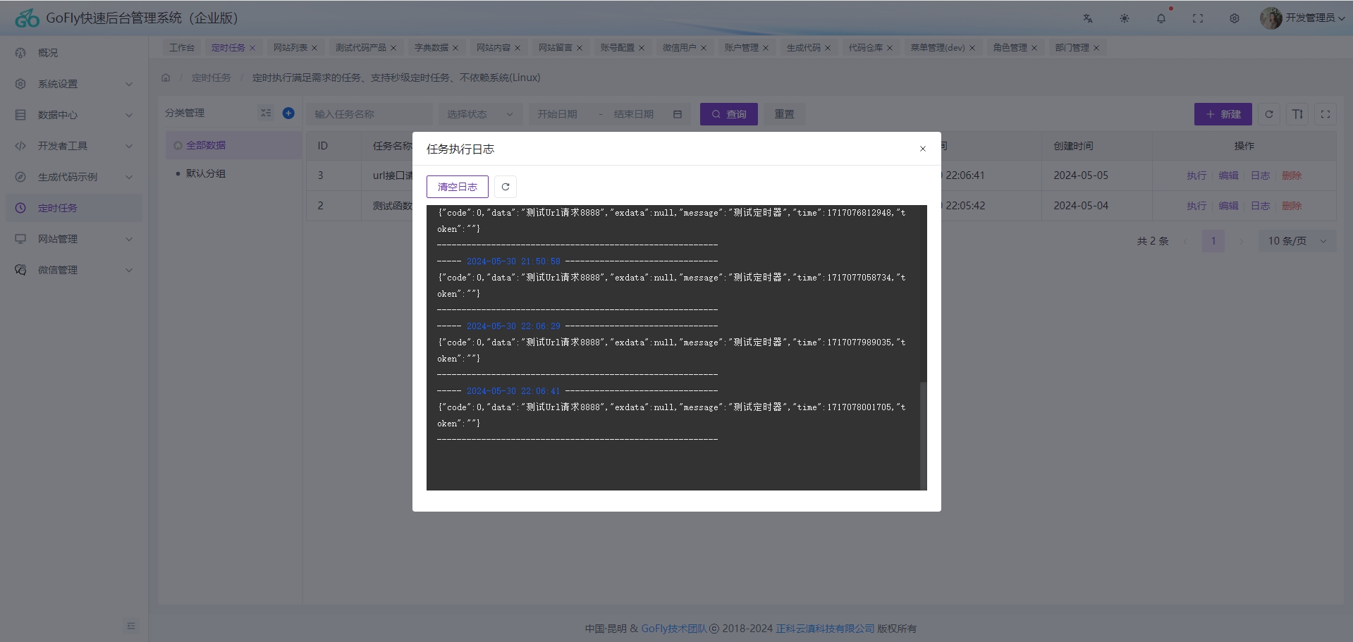The width and height of the screenshot is (1353, 642).
Task: Click the 开始日期 date field
Action: pos(558,114)
